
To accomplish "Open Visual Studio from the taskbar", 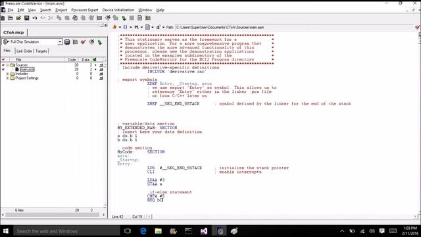I will 204,231.
